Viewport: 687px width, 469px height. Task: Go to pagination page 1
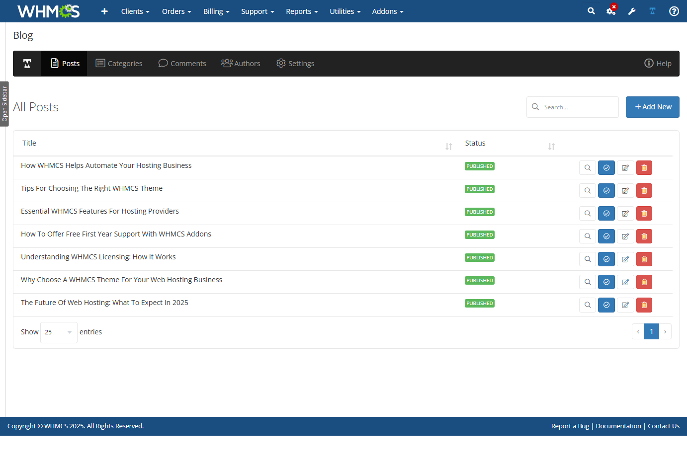pos(652,332)
